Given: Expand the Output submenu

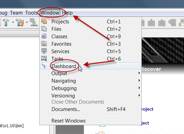Looking at the screenshot, I should click(90, 73).
